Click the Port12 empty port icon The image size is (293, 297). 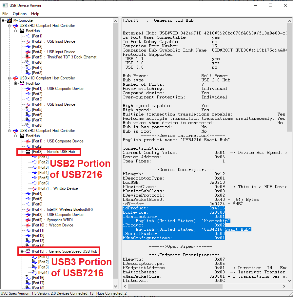[x=28, y=235]
